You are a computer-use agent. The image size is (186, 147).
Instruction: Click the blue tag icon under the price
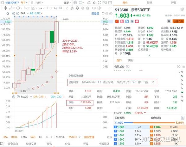point(127,21)
